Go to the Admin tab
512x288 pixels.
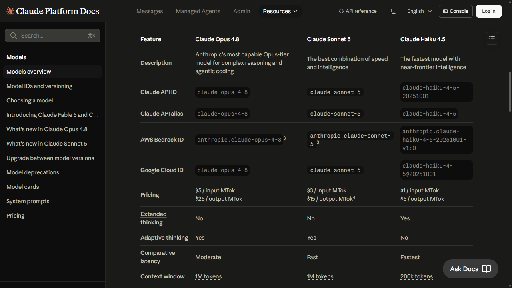click(242, 11)
